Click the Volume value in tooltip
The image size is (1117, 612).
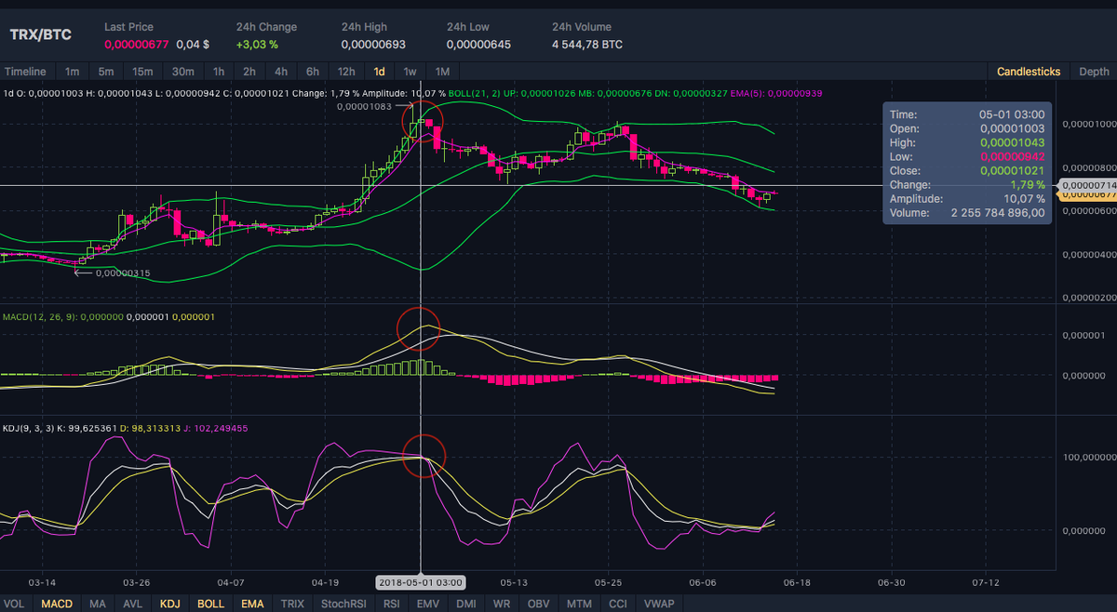[998, 213]
